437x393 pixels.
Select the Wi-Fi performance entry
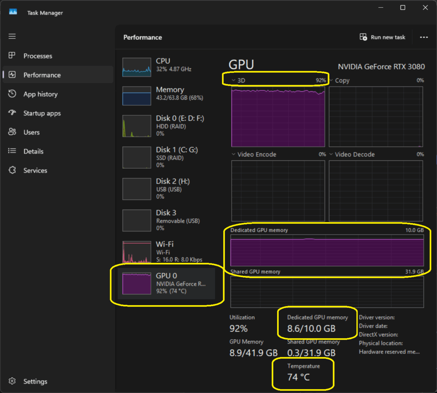tap(166, 252)
